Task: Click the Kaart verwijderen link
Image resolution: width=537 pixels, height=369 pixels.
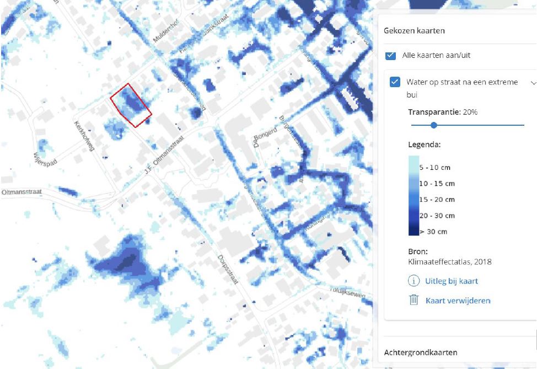Action: point(458,301)
